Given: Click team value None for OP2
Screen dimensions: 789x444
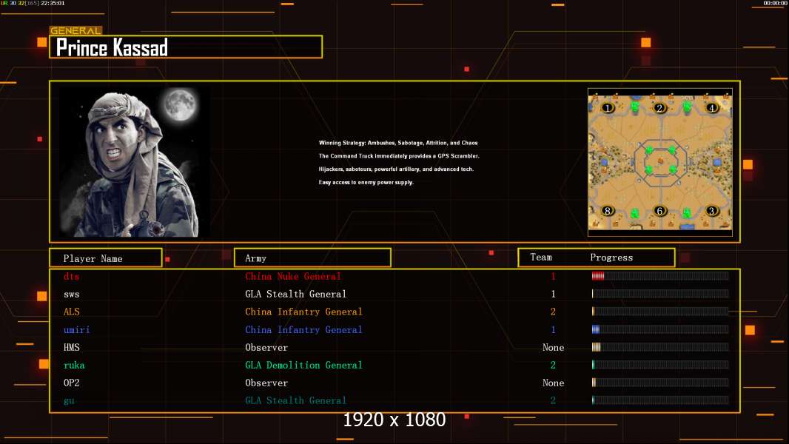Looking at the screenshot, I should (x=553, y=383).
